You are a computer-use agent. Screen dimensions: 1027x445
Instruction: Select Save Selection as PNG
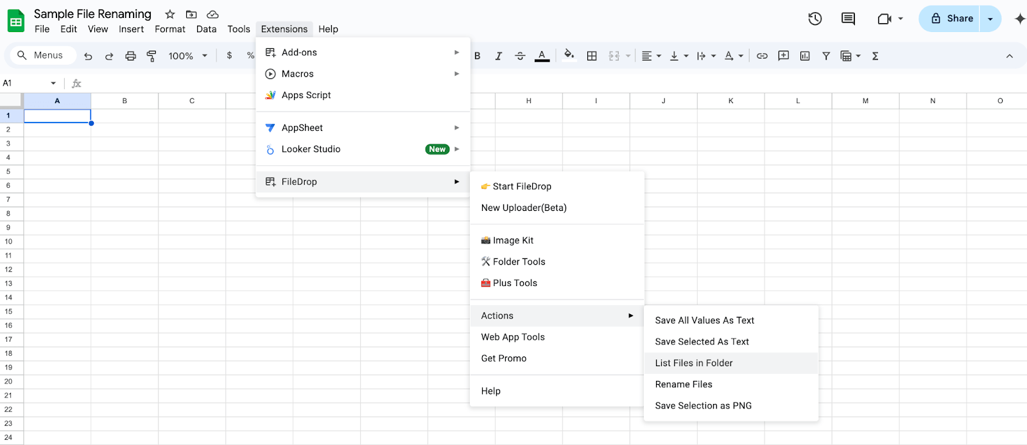click(x=731, y=406)
